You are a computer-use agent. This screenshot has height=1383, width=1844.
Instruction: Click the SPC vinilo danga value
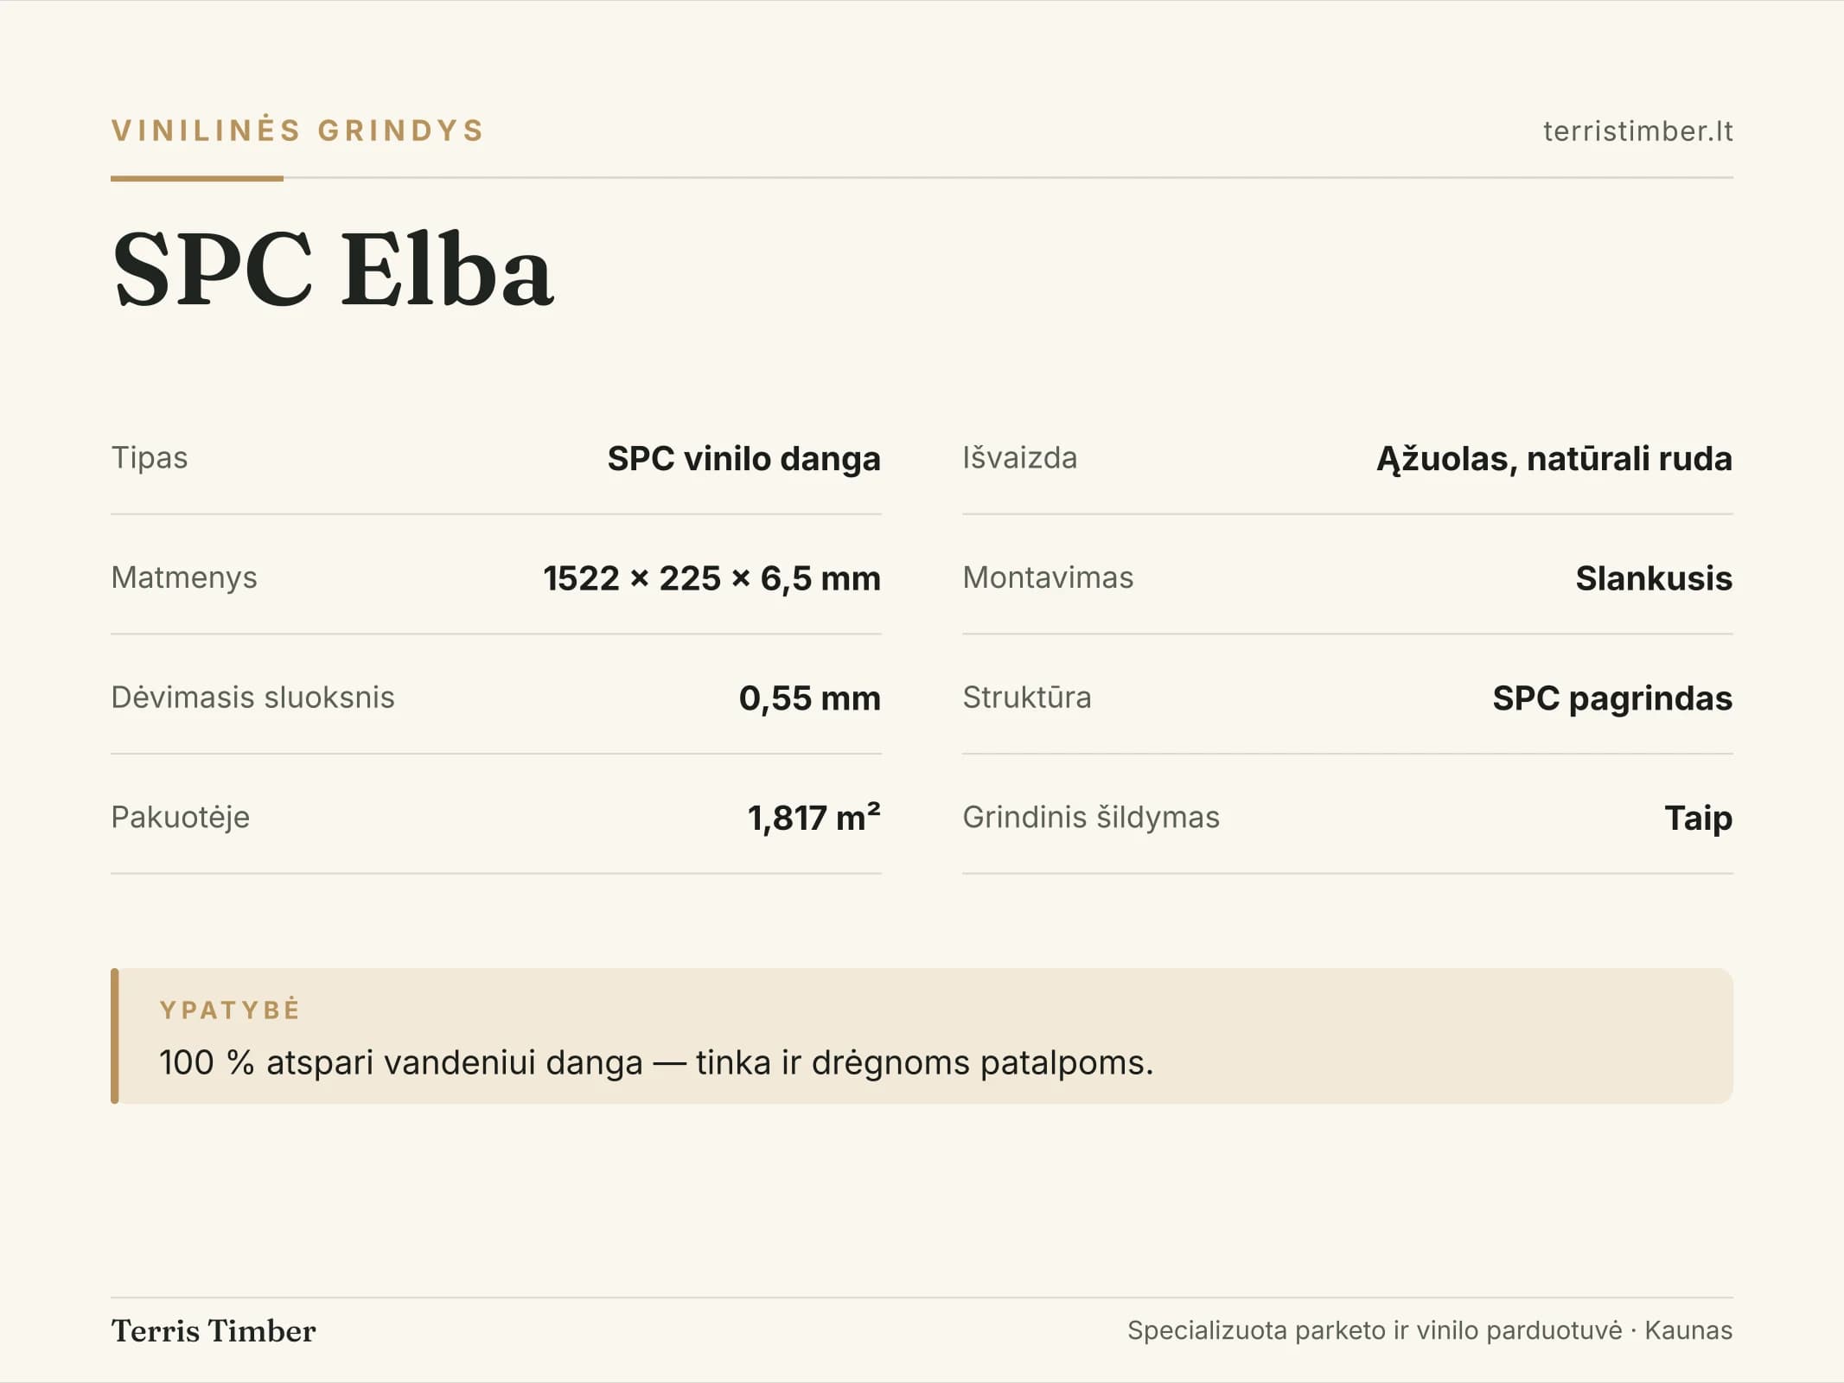[x=743, y=458]
